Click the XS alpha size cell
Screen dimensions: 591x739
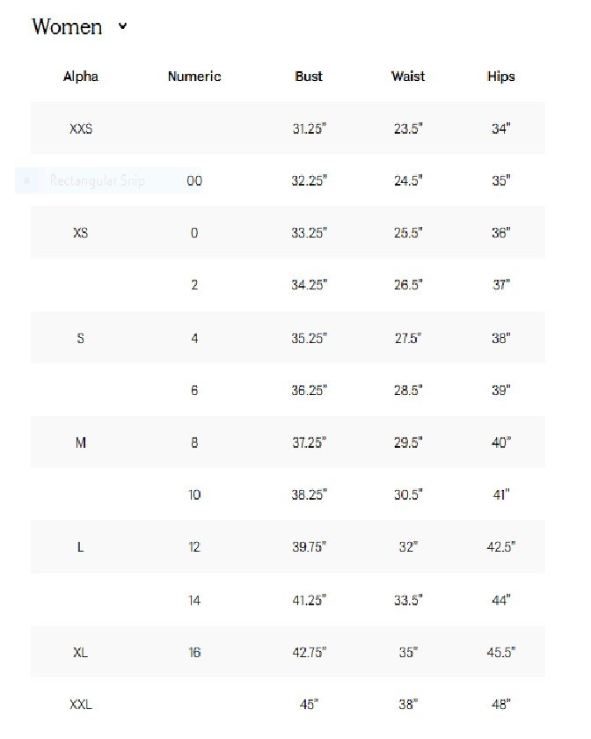81,233
